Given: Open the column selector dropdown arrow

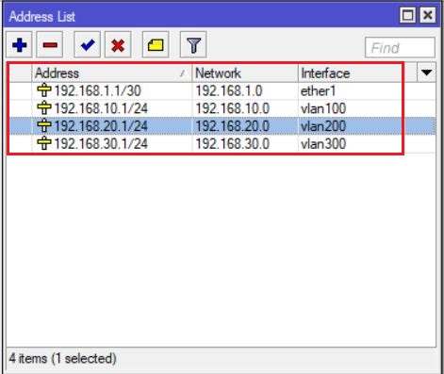Looking at the screenshot, I should pos(426,73).
